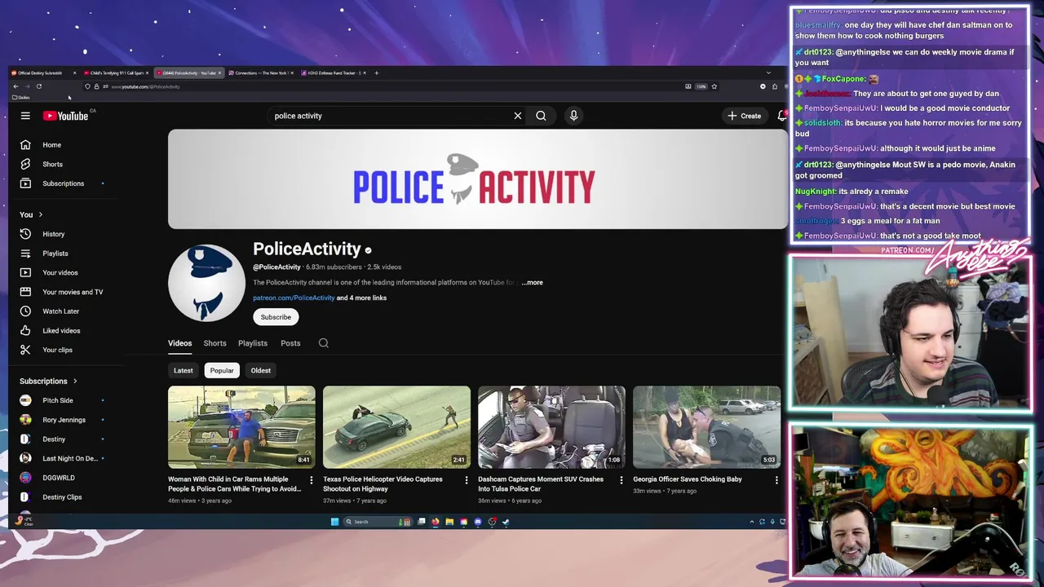
Task: Expand the Subscriptions section chevron
Action: pos(75,381)
